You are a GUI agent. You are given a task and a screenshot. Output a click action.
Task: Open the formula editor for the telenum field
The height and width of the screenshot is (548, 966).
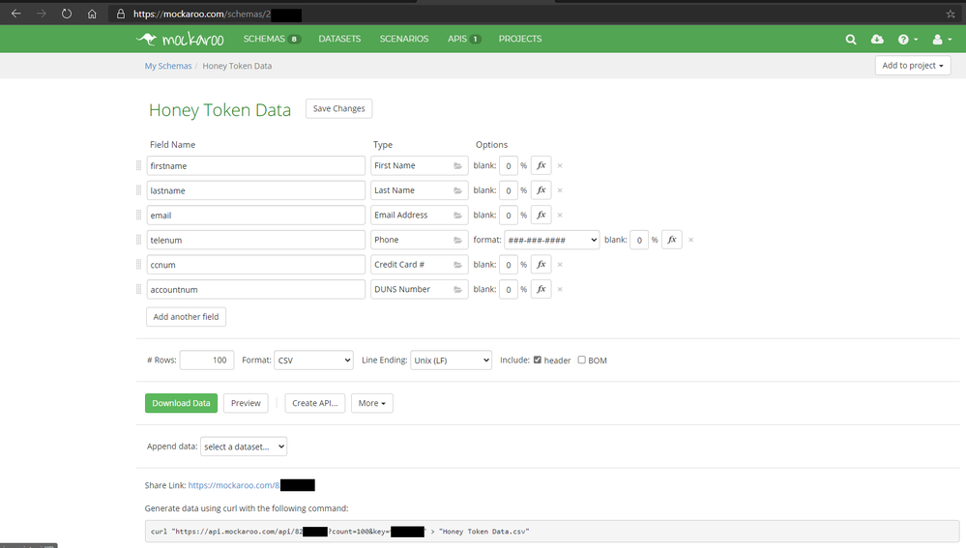point(672,240)
